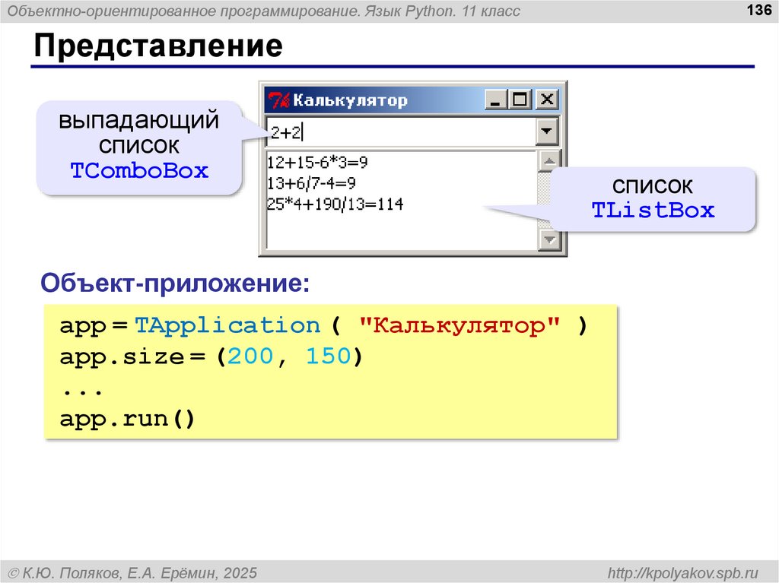The height and width of the screenshot is (583, 779).
Task: Select the list entry 25*4+190/13=114
Action: 335,204
